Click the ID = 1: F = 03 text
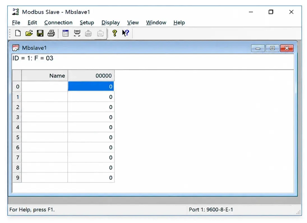Viewport: 307px width, 223px height. [x=33, y=58]
